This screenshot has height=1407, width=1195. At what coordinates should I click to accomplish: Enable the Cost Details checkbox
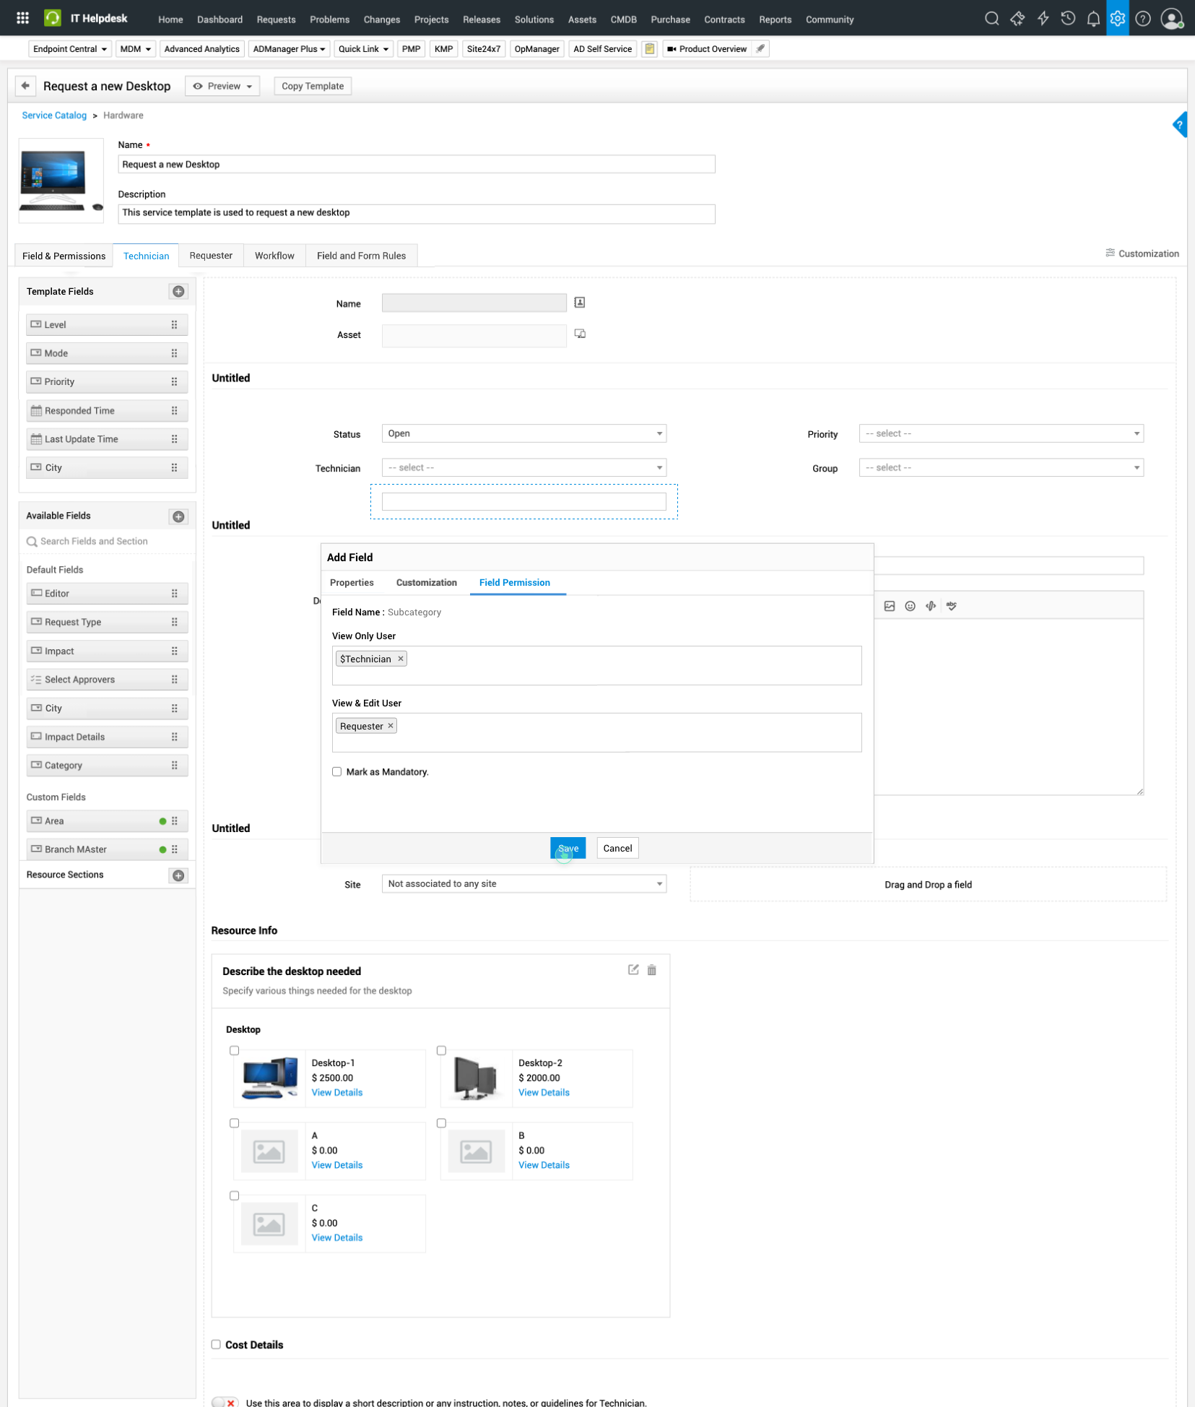coord(216,1344)
